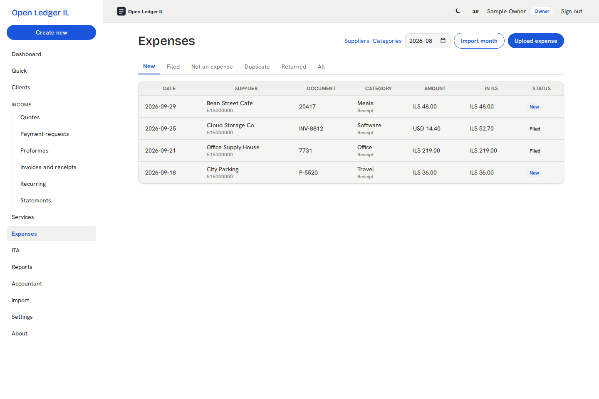
Task: Click document number P-5520
Action: [x=308, y=172]
